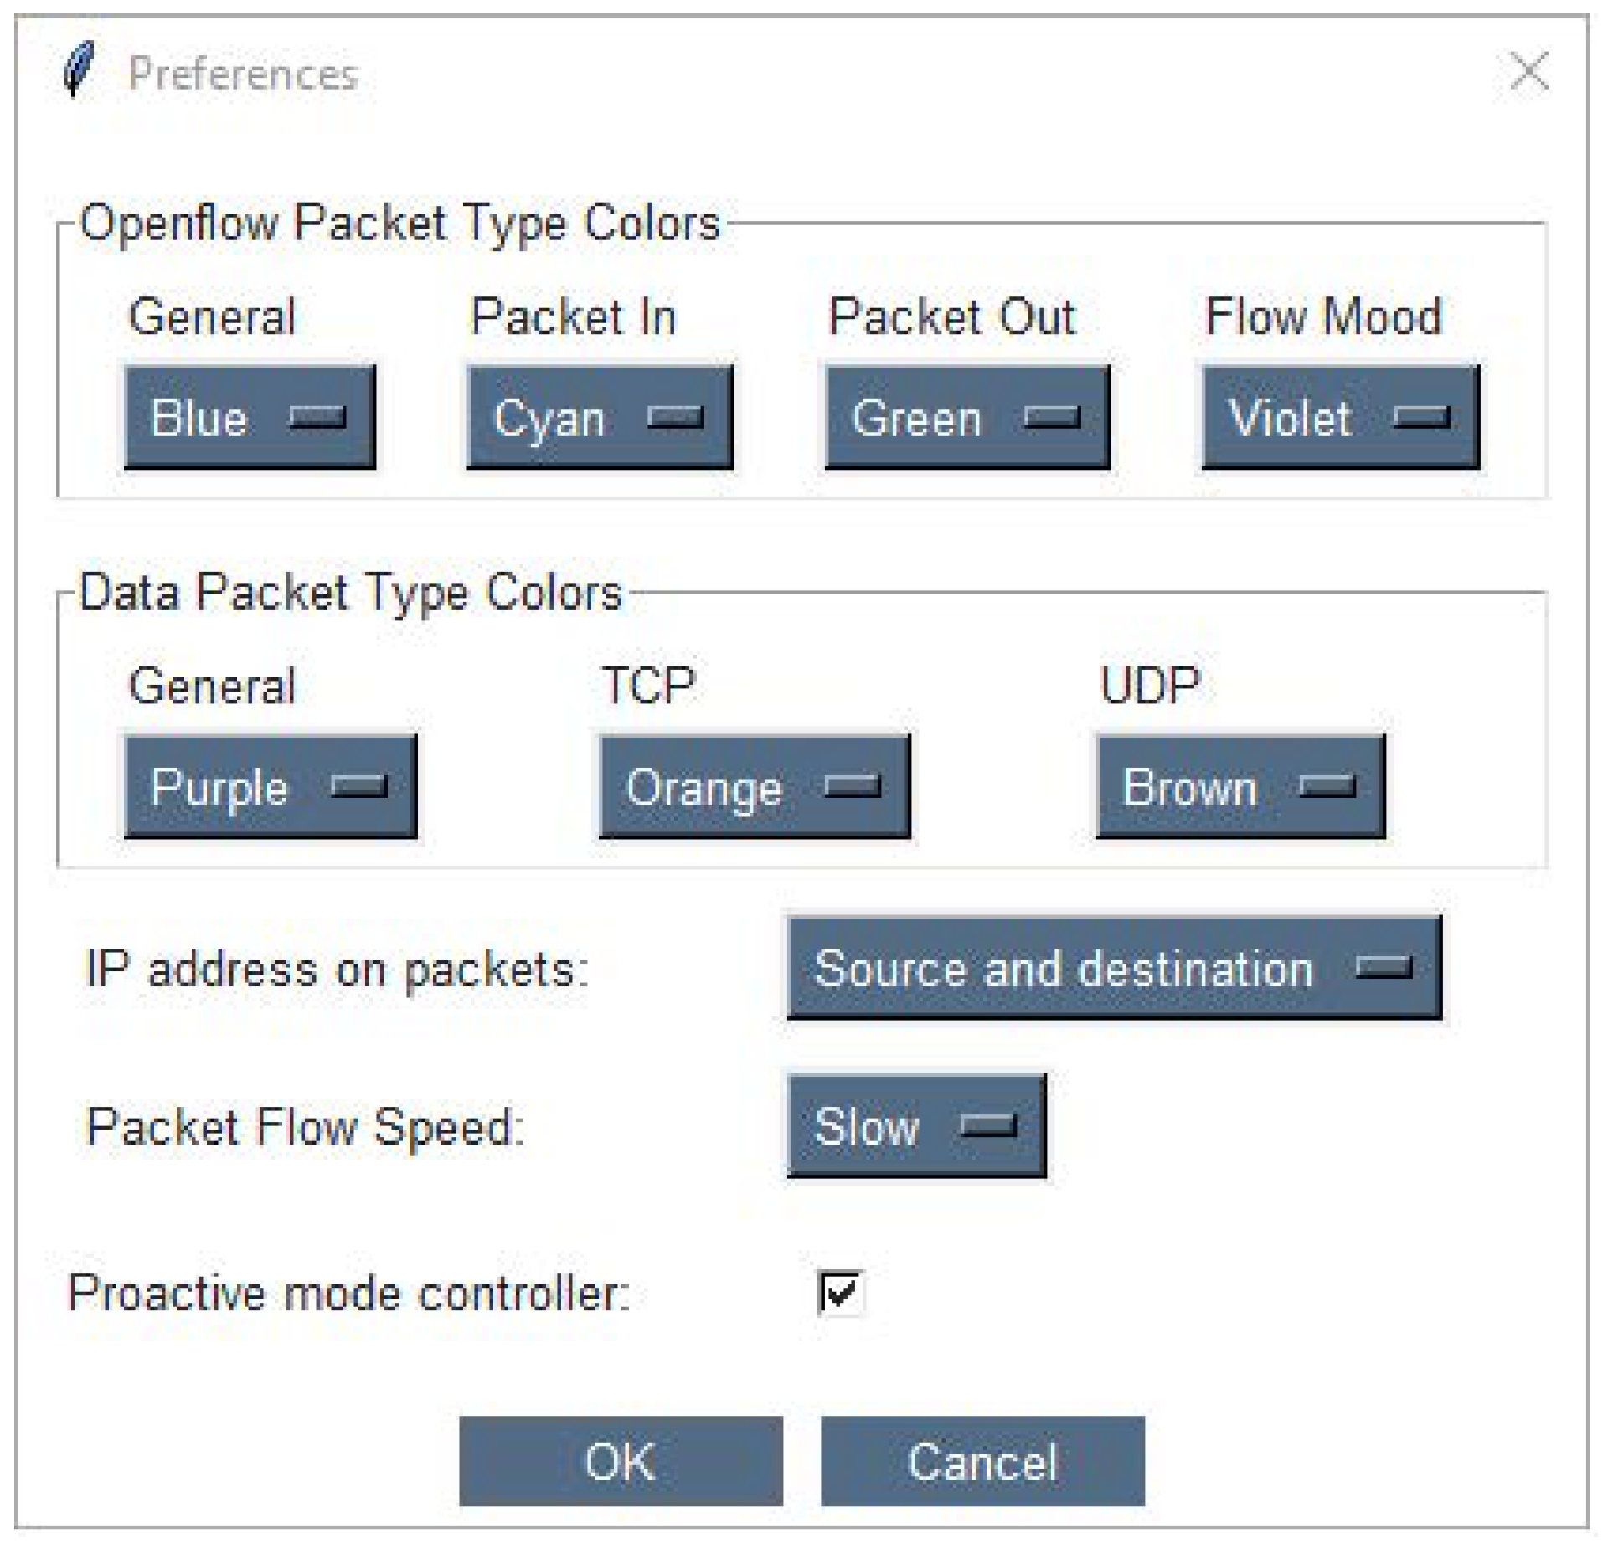Close the Preferences dialog window
The image size is (1608, 1549).
pyautogui.click(x=1528, y=70)
